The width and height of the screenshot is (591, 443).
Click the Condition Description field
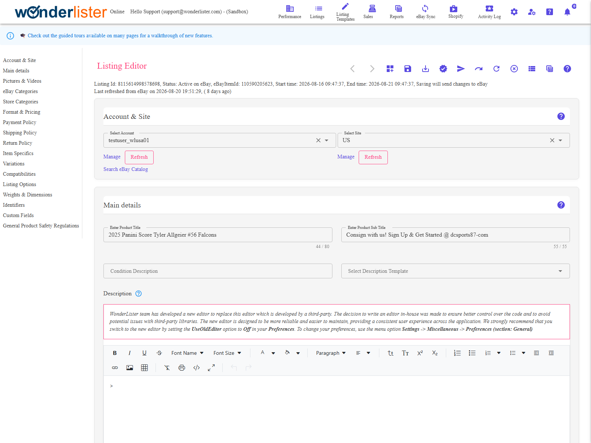tap(218, 271)
